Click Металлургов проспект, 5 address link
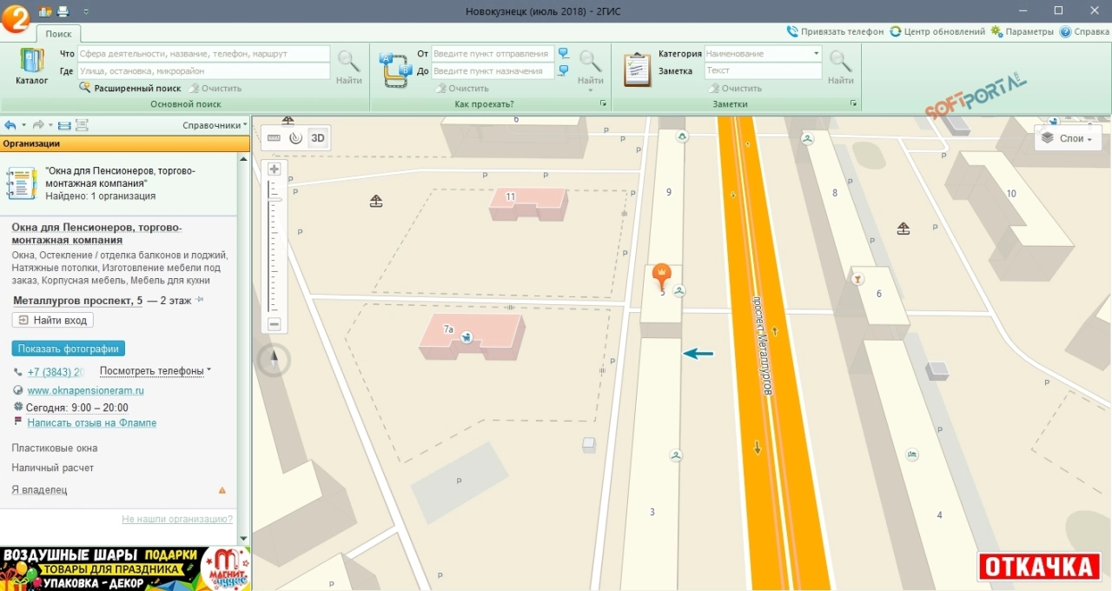 (x=77, y=301)
